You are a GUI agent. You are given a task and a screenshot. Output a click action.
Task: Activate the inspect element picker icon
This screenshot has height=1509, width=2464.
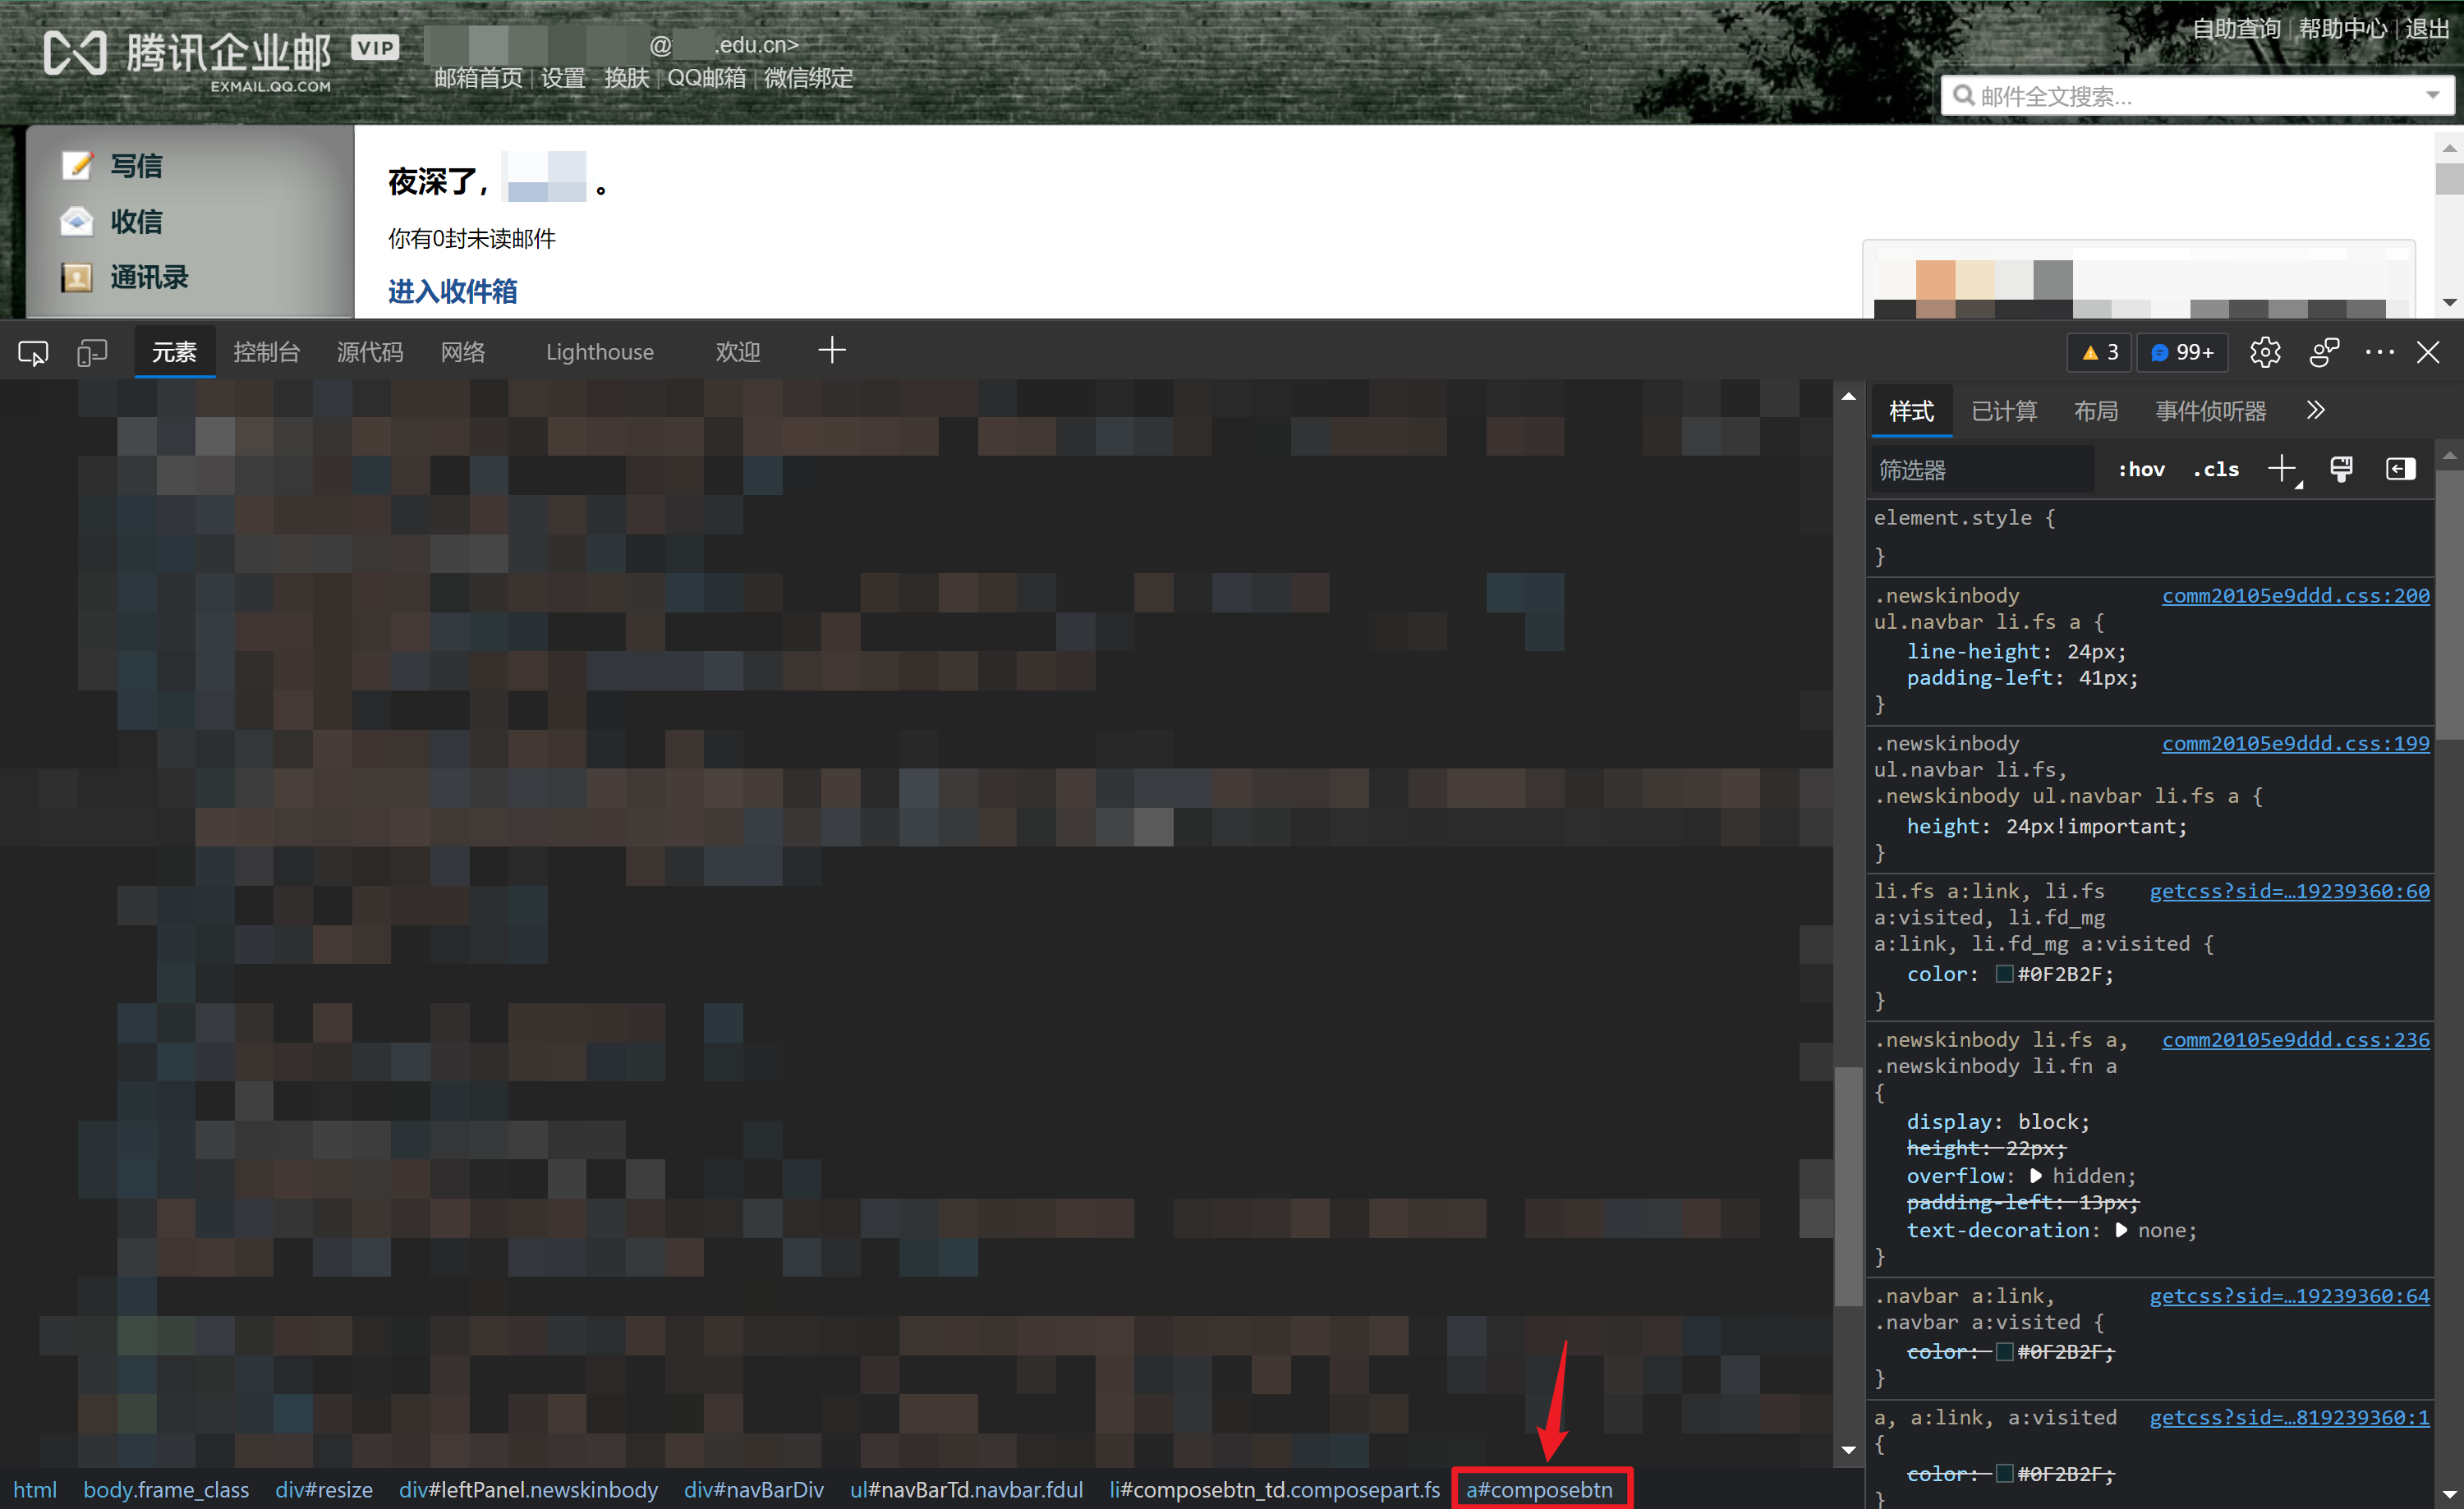tap(32, 353)
